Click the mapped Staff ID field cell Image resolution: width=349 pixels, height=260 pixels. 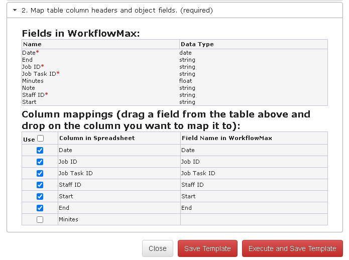(x=254, y=185)
